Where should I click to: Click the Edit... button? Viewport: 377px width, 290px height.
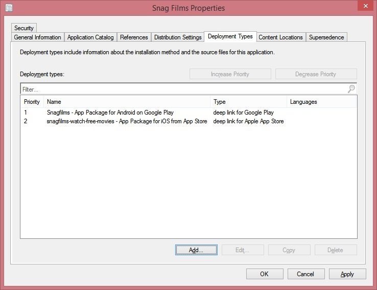(x=243, y=250)
